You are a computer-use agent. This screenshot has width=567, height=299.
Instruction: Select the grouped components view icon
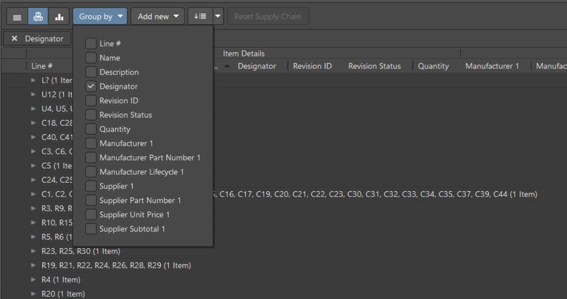point(38,16)
